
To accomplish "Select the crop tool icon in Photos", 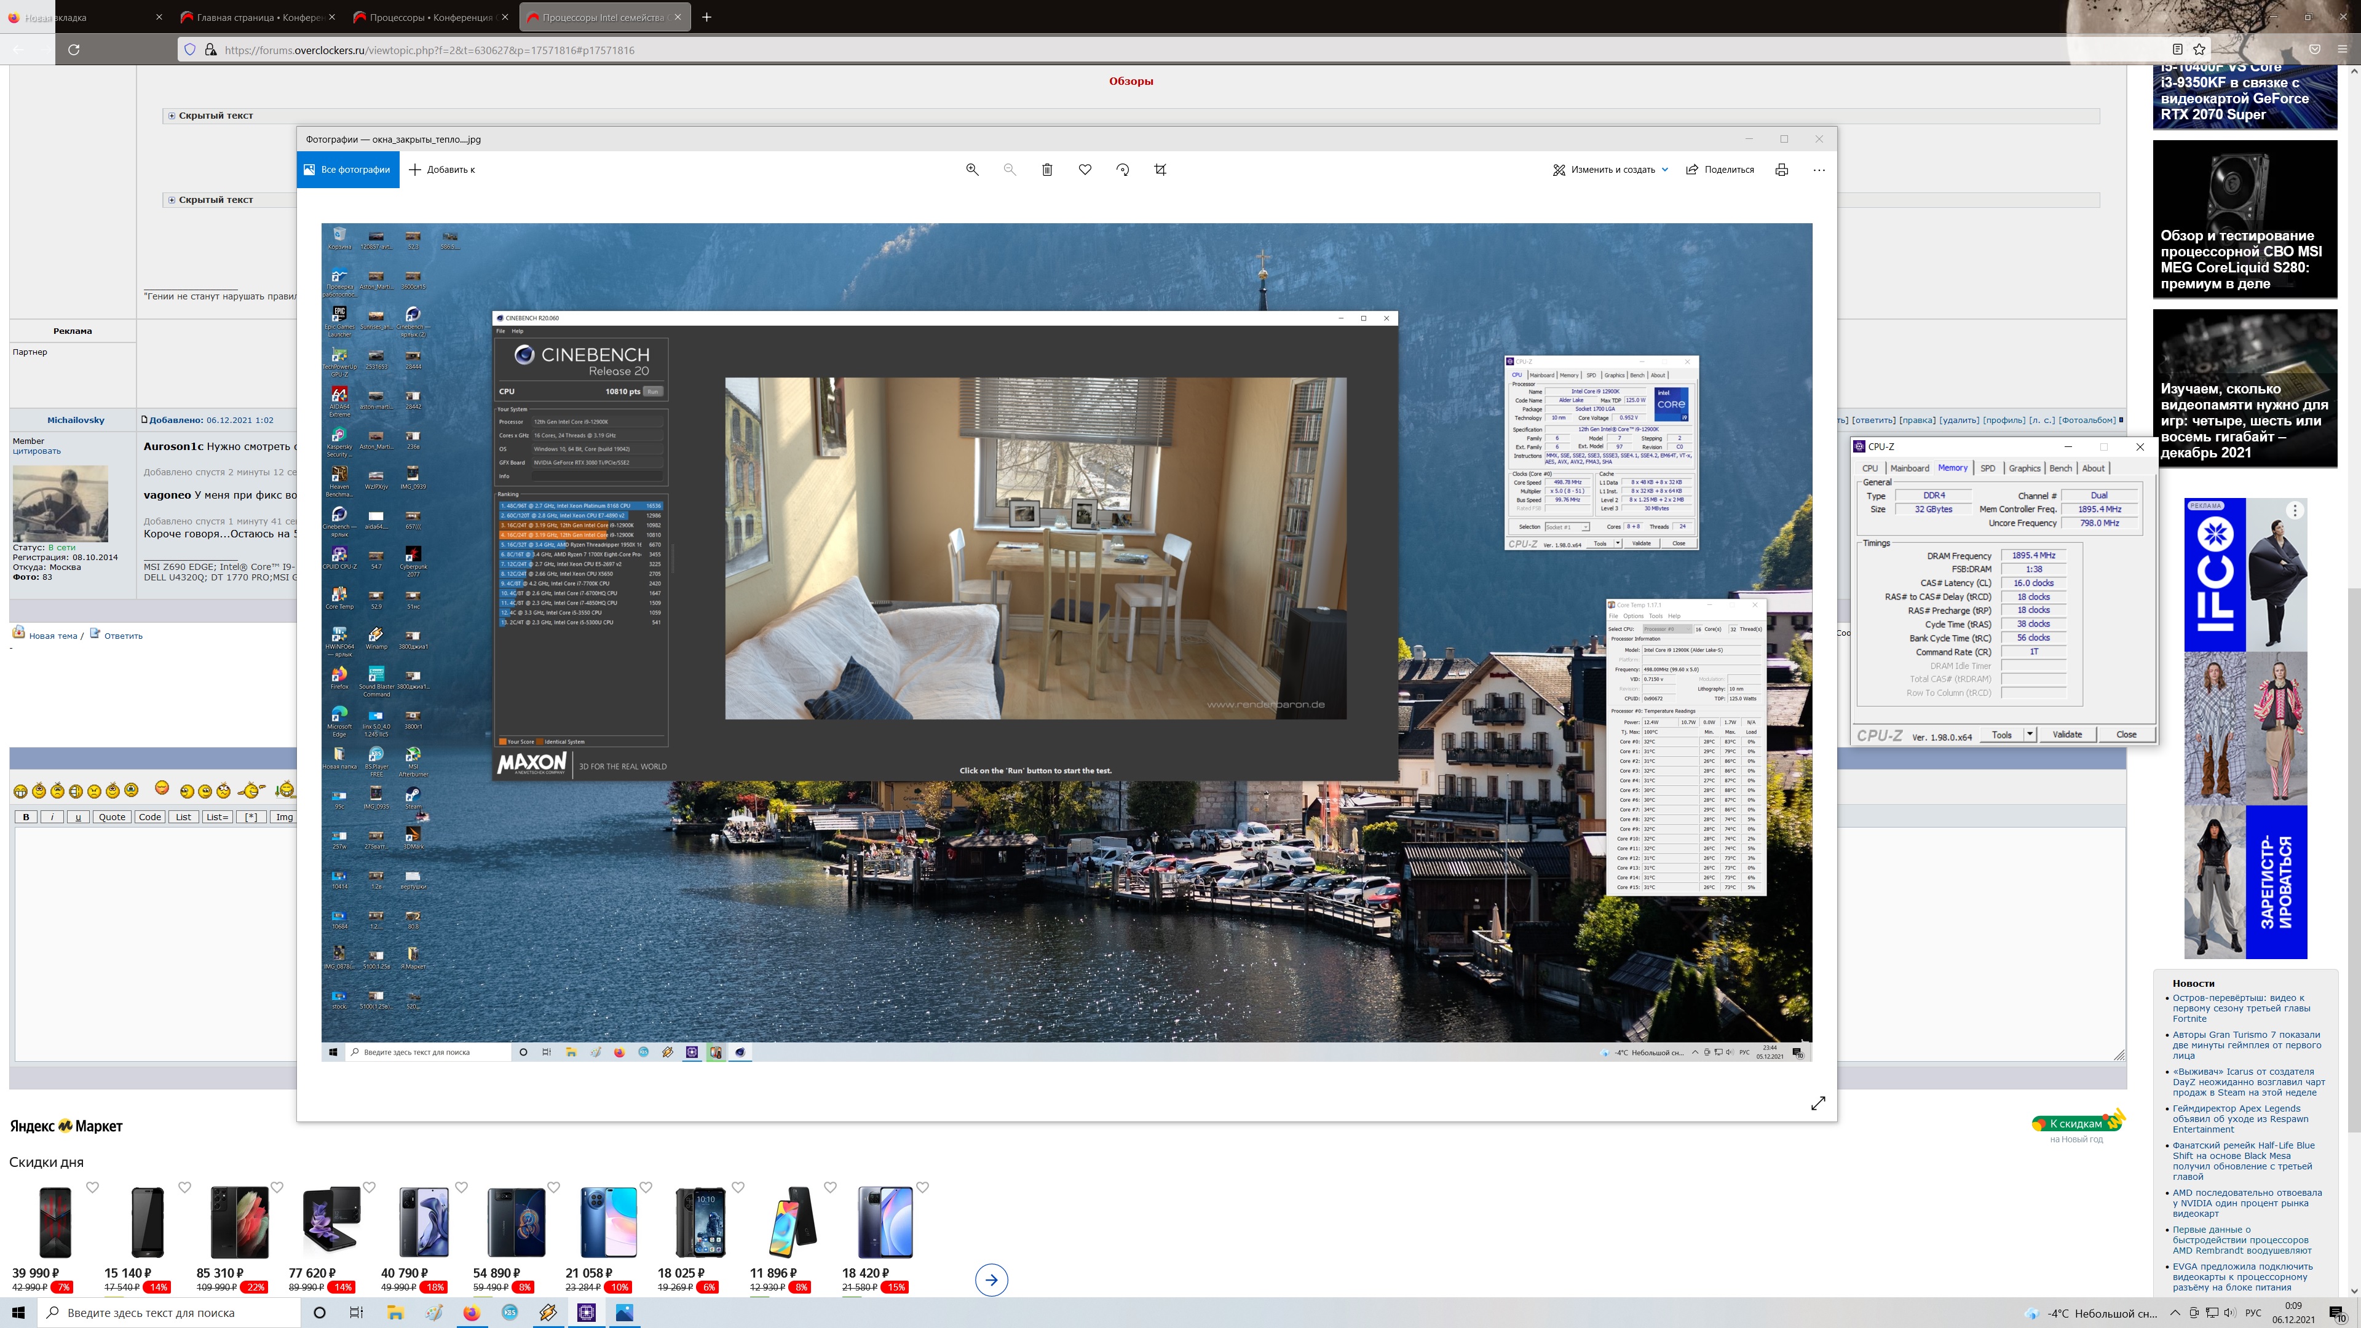I will pos(1160,170).
